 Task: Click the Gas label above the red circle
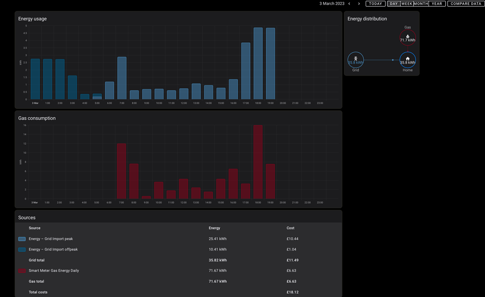[x=407, y=27]
